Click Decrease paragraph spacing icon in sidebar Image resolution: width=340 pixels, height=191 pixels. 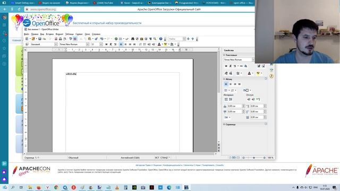click(231, 99)
